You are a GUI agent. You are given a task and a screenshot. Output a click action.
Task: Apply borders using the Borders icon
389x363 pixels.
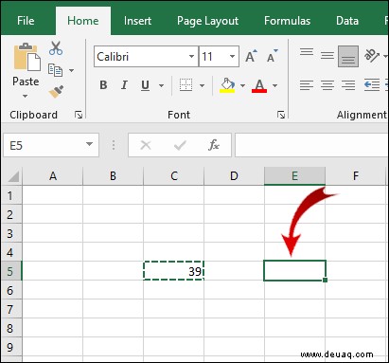click(186, 84)
